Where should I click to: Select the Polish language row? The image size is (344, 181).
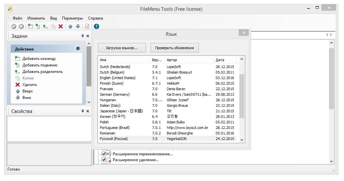click(x=168, y=122)
